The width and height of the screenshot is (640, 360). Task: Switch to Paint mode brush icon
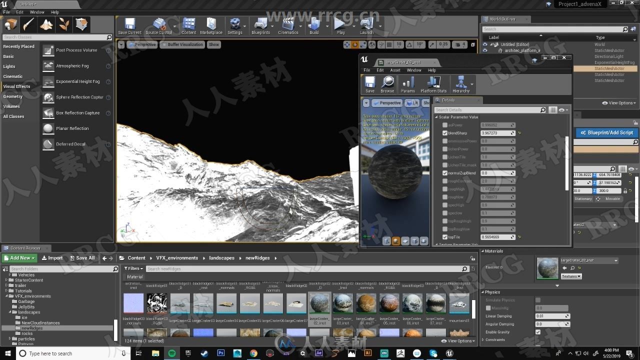28,24
